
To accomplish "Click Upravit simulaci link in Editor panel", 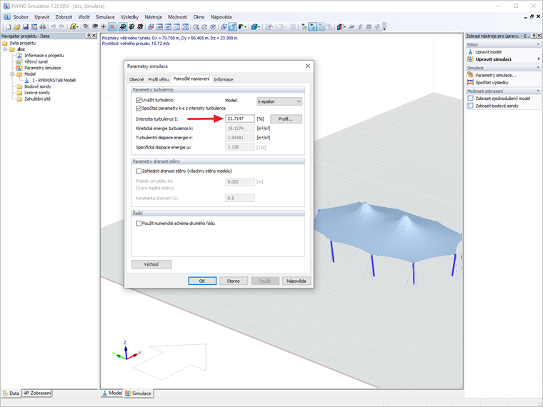I will pos(493,59).
